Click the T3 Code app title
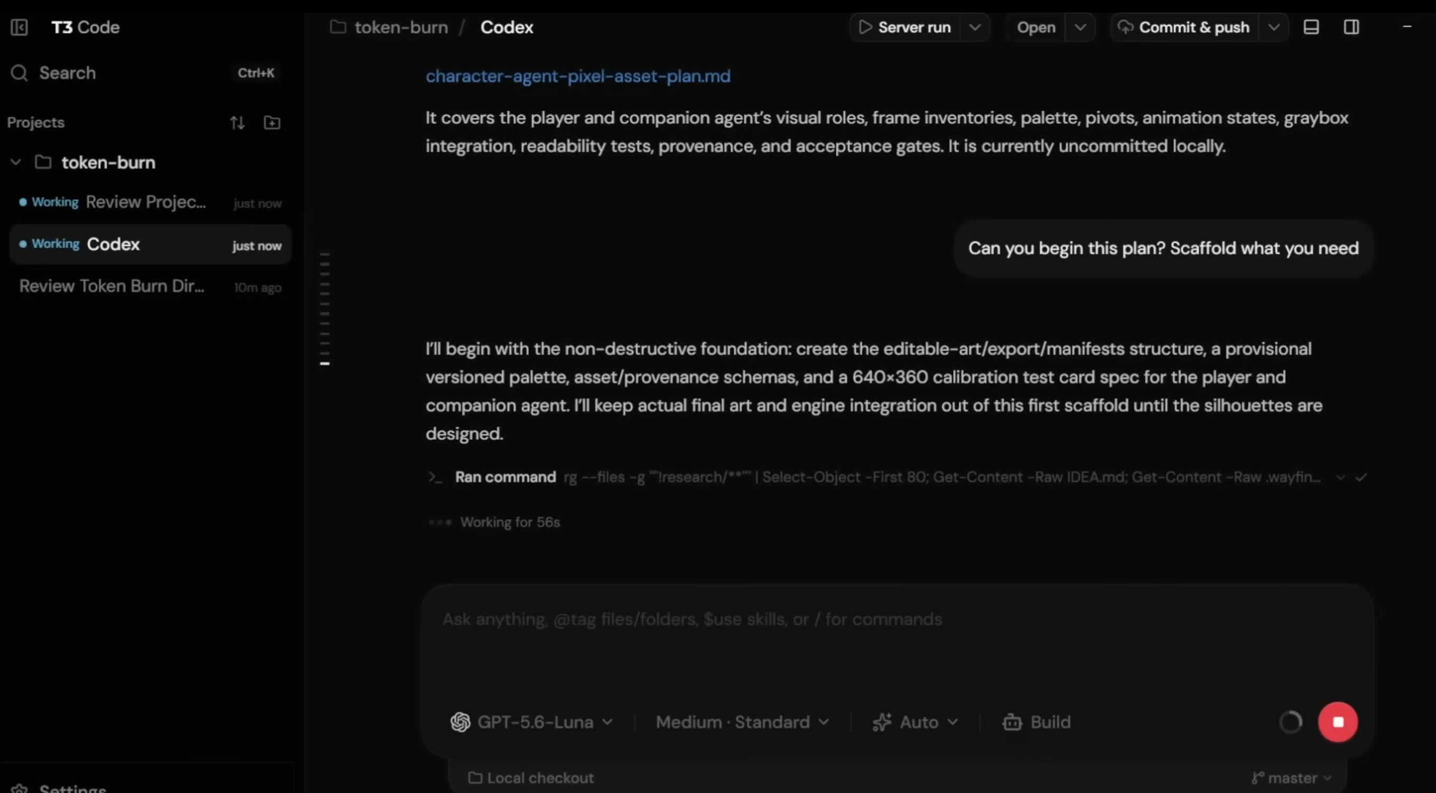The height and width of the screenshot is (793, 1436). coord(85,27)
